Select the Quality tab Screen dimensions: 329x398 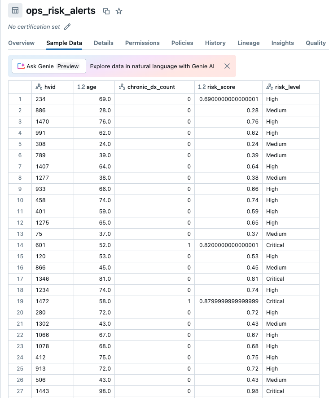click(x=316, y=43)
